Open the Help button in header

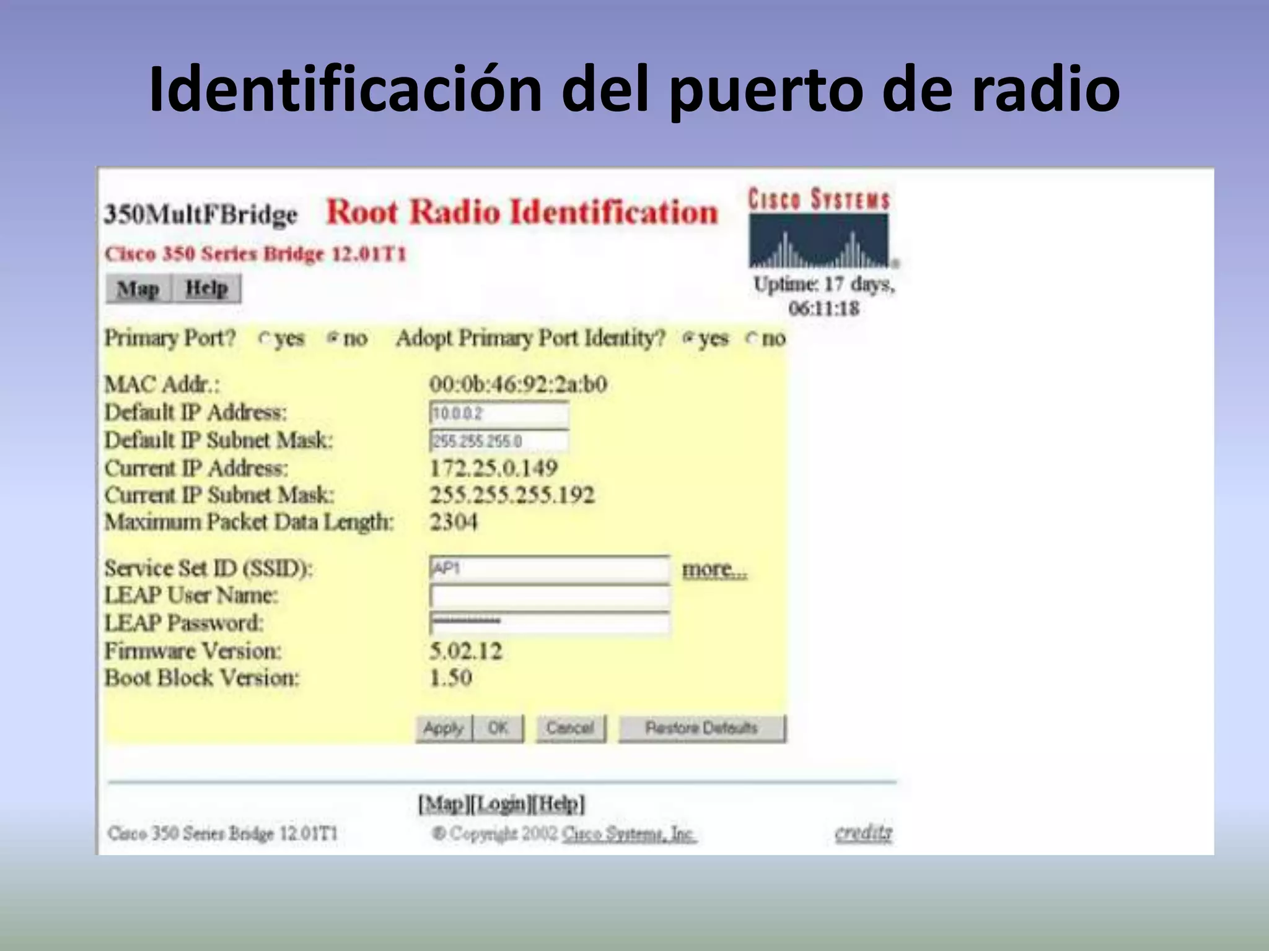(206, 289)
